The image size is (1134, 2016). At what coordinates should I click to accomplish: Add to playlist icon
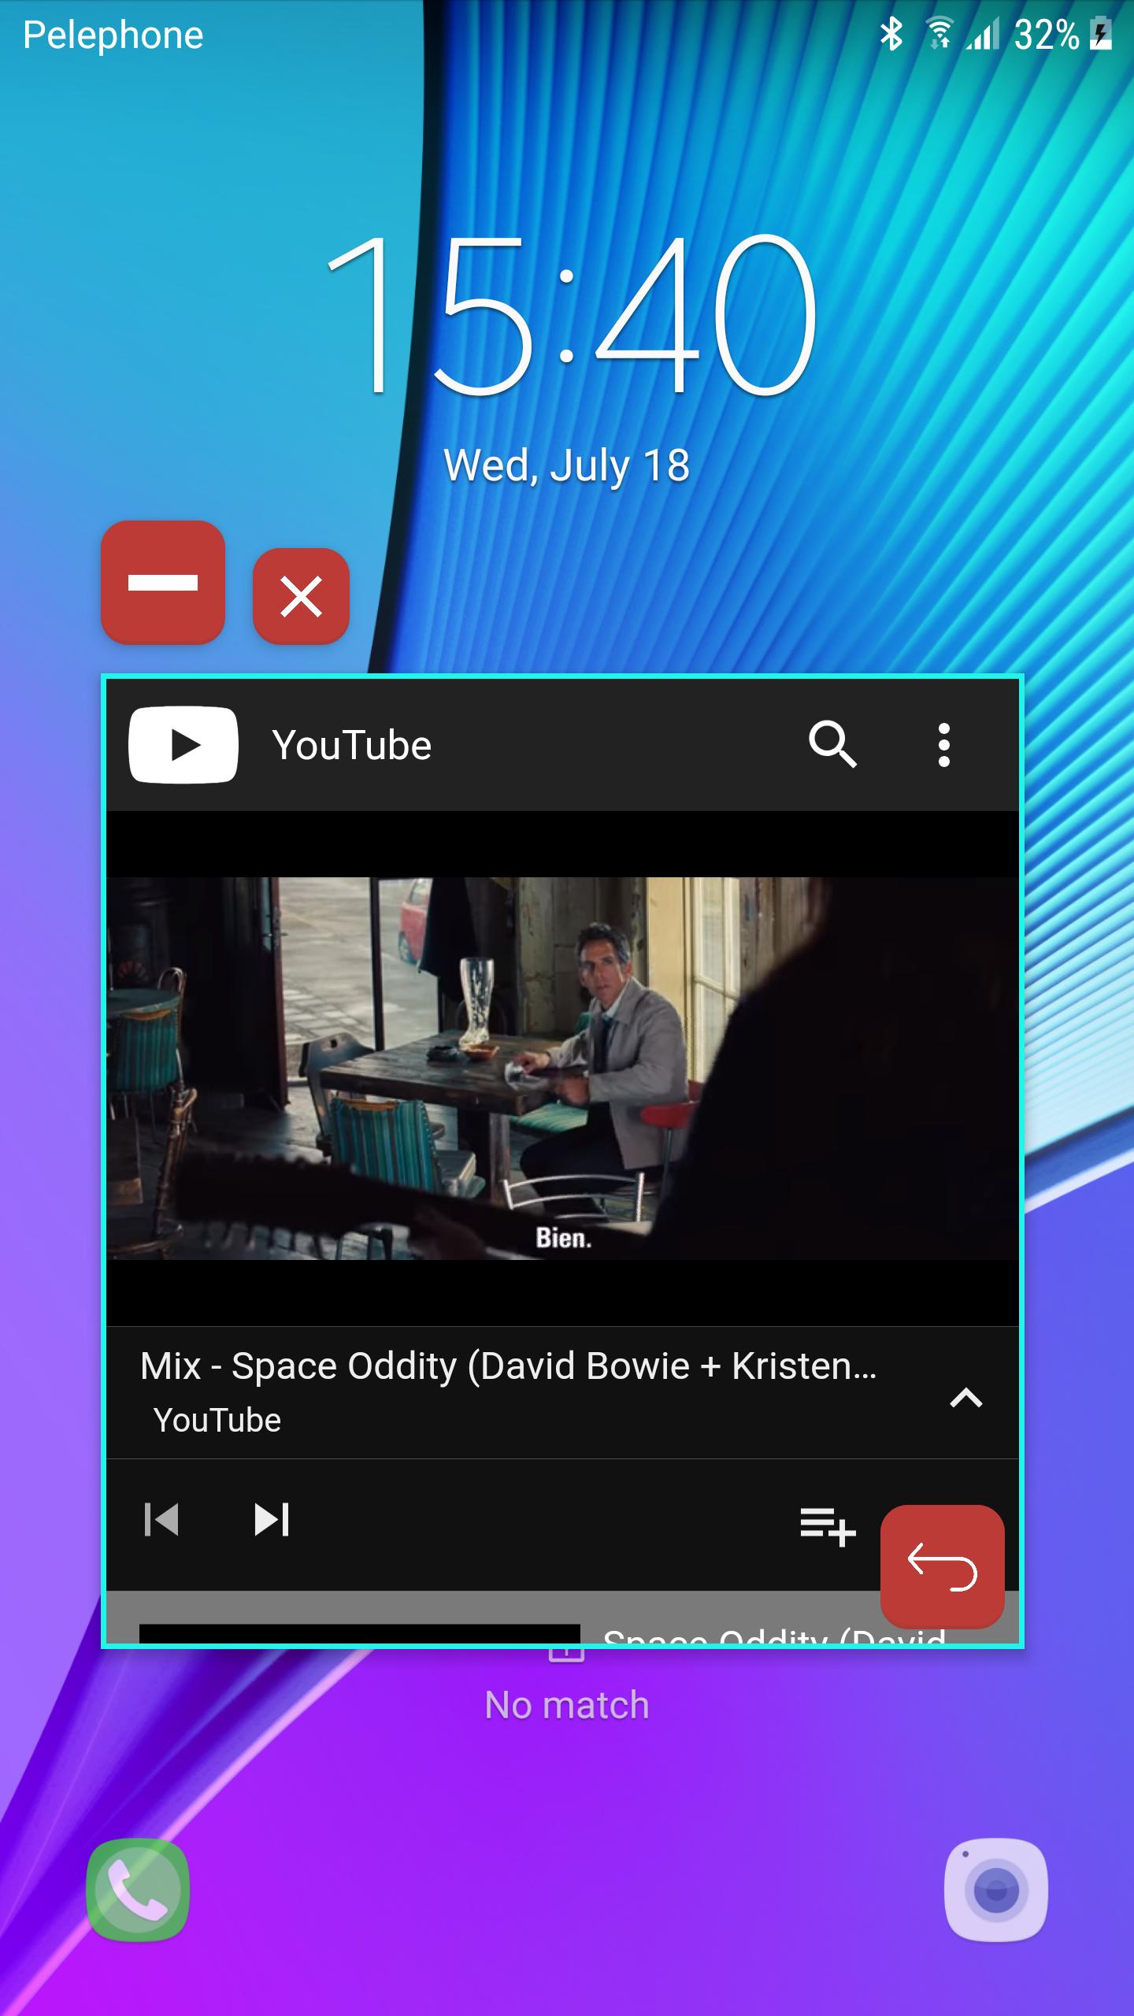pos(828,1525)
